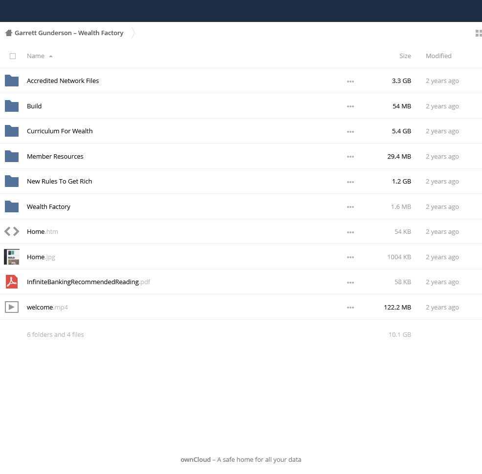
Task: Open the Member Resources folder
Action: click(55, 156)
